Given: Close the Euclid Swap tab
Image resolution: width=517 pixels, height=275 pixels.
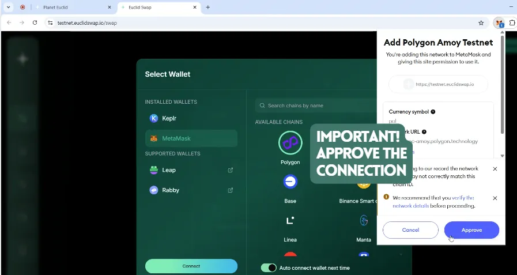Looking at the screenshot, I should coord(195,7).
